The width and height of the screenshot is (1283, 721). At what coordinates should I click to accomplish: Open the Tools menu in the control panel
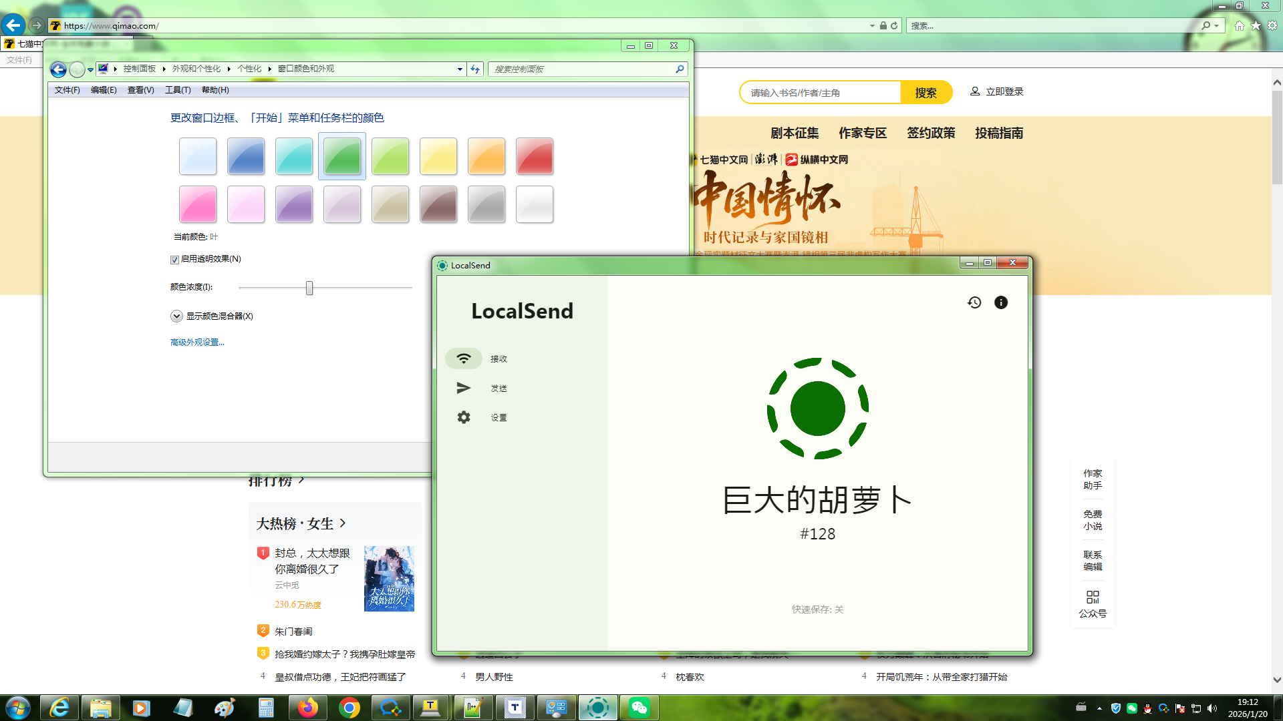coord(178,90)
